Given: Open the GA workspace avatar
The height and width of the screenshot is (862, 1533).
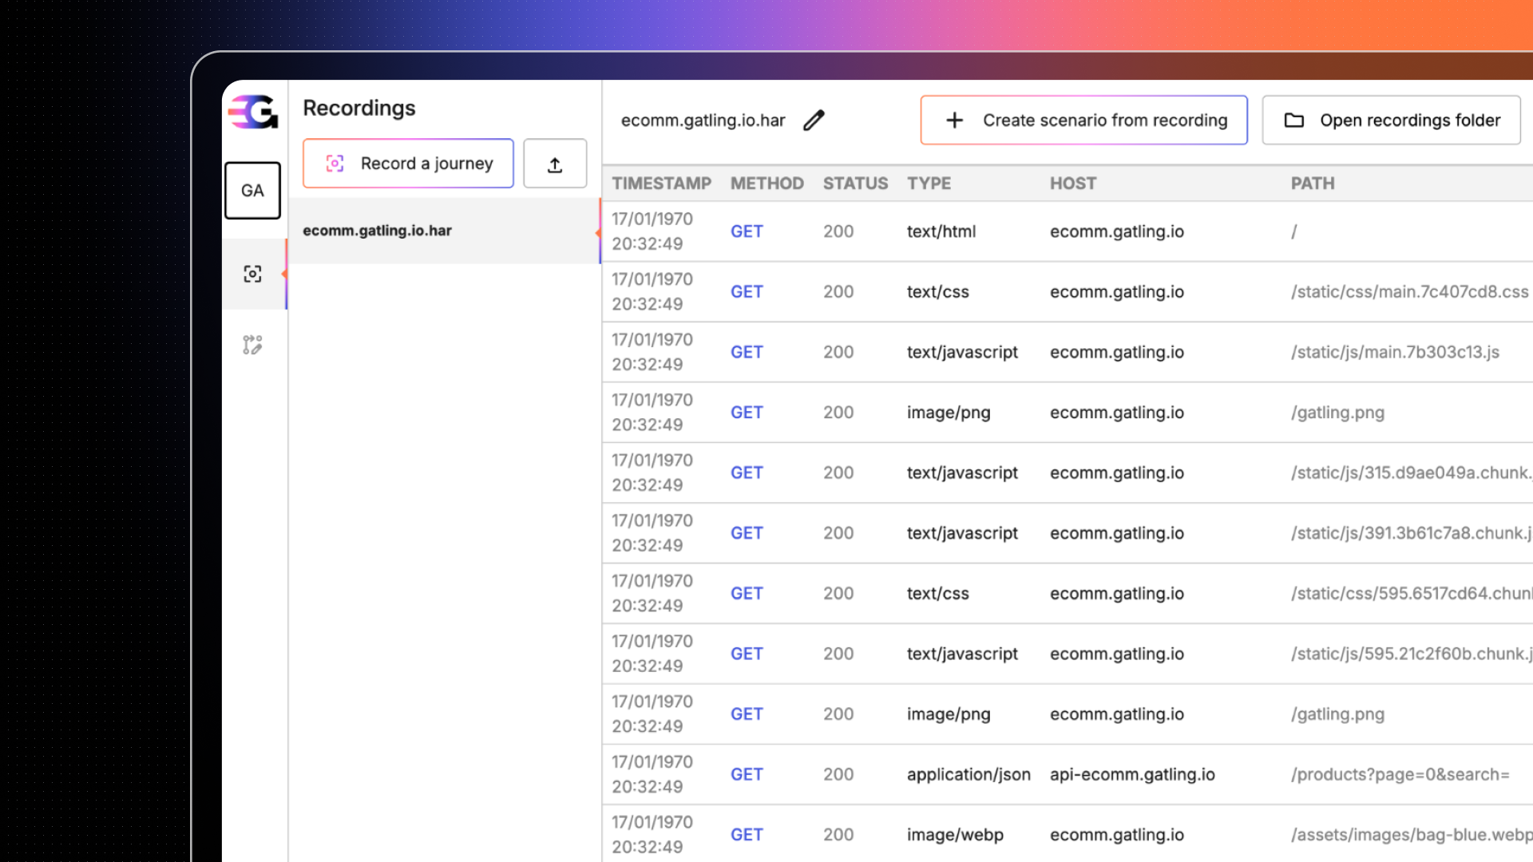Looking at the screenshot, I should (252, 191).
